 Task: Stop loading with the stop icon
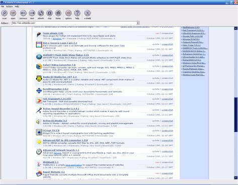click(x=49, y=13)
